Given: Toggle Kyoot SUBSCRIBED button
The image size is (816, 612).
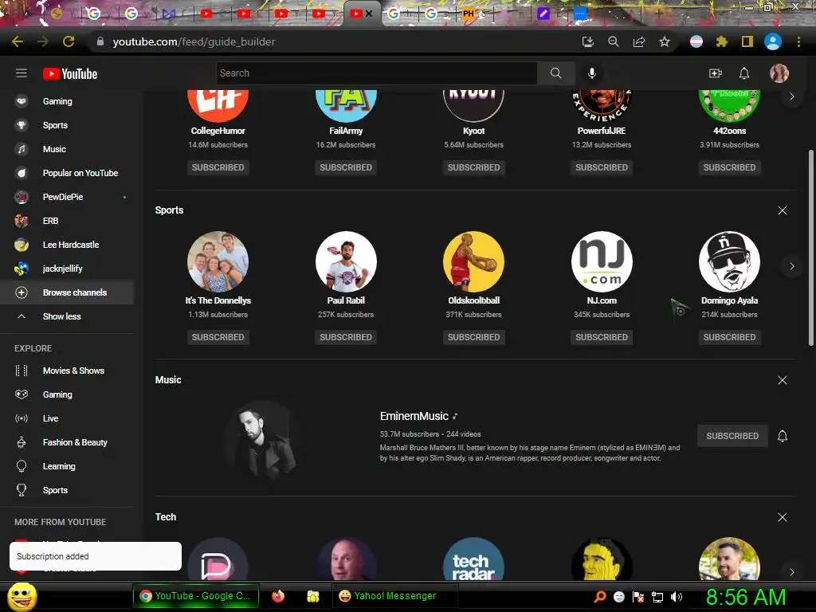Looking at the screenshot, I should [x=473, y=167].
